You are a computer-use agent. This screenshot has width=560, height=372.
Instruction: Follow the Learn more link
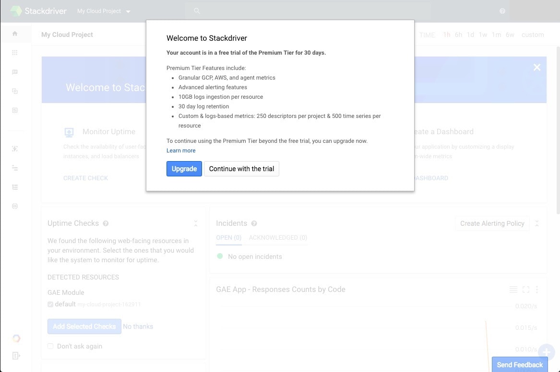(181, 151)
